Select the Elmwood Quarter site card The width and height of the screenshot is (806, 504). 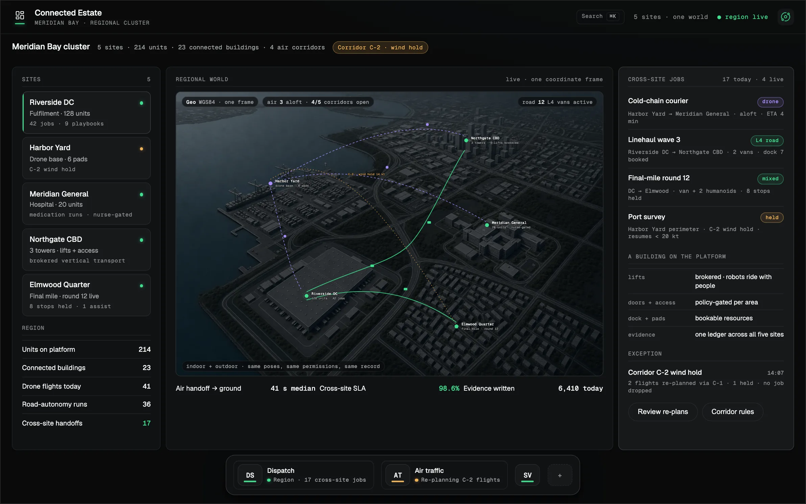pos(87,295)
